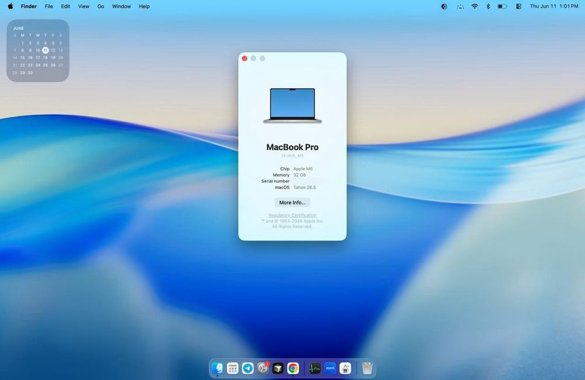585x380 pixels.
Task: Open the Finder menu
Action: tap(29, 6)
